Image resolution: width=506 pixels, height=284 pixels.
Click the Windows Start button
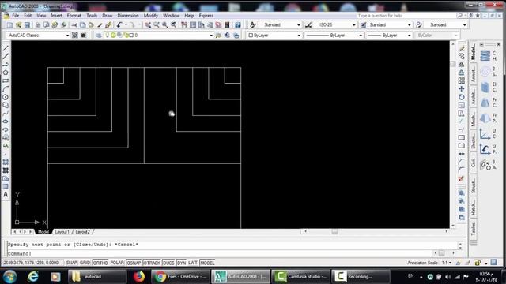click(x=10, y=277)
